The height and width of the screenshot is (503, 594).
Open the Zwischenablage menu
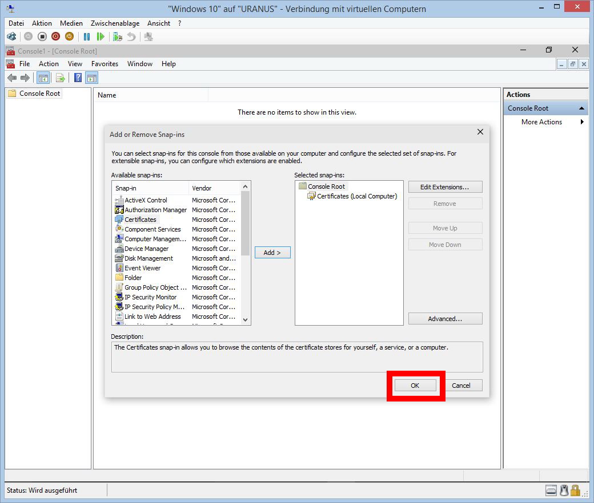[x=115, y=23]
